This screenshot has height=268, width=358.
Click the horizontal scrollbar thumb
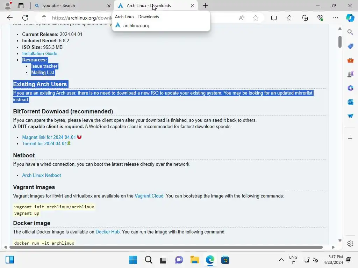point(166,247)
